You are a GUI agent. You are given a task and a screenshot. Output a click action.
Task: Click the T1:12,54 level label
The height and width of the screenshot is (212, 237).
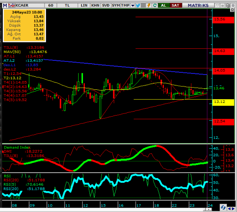tap(12, 74)
